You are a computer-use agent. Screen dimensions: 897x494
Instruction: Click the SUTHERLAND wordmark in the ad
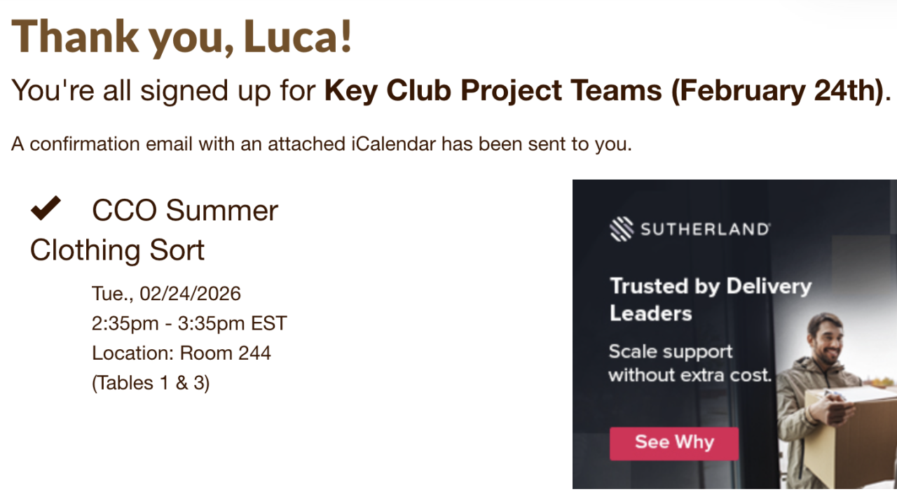pyautogui.click(x=705, y=229)
